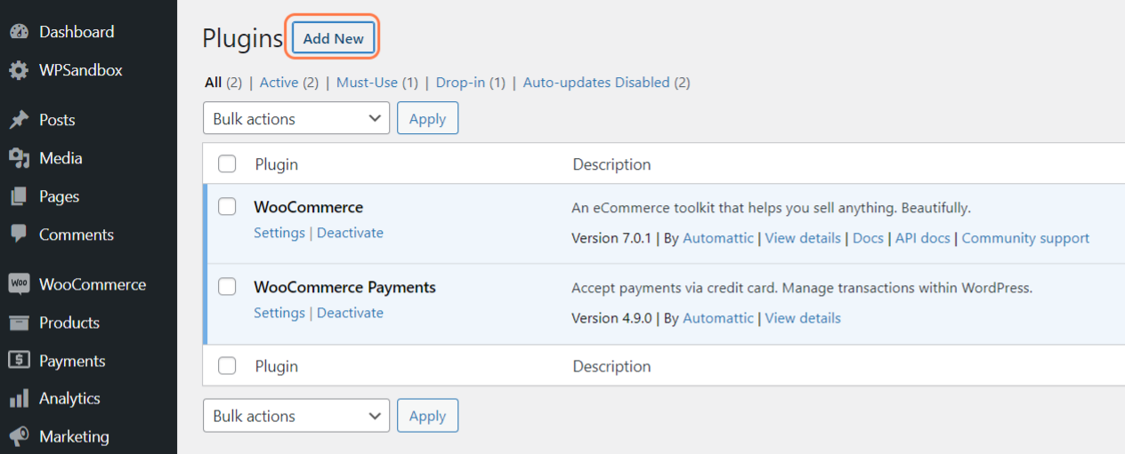
Task: Filter by Auto-updates Disabled
Action: (x=596, y=83)
